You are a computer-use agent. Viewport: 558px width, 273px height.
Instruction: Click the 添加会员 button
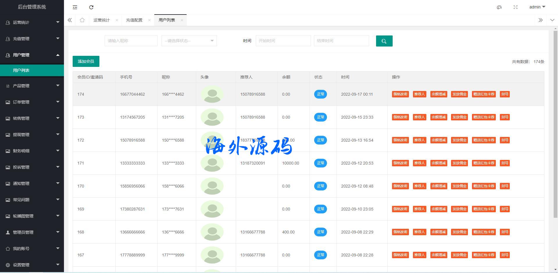tap(86, 61)
